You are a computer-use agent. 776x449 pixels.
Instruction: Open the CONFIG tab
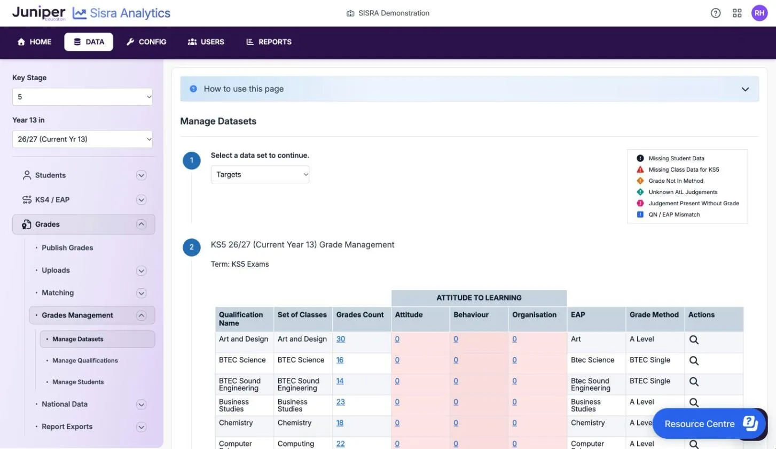coord(146,42)
